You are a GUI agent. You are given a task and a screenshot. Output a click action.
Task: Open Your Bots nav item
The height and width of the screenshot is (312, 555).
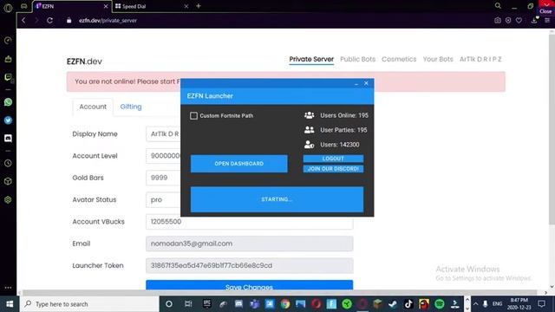(438, 60)
